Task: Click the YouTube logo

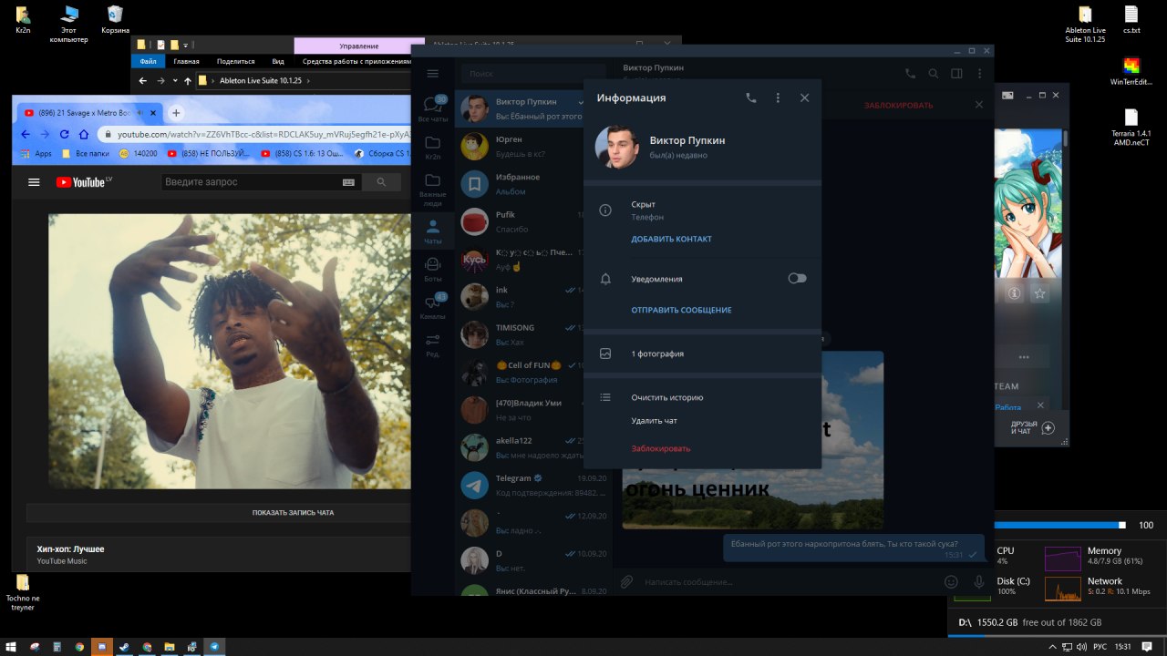Action: pyautogui.click(x=83, y=182)
